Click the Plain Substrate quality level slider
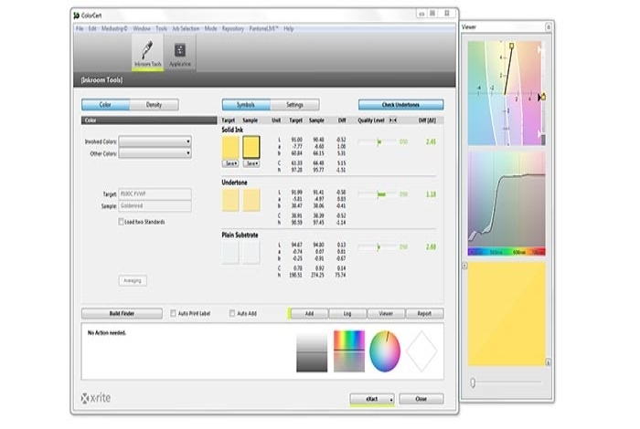 (x=378, y=246)
